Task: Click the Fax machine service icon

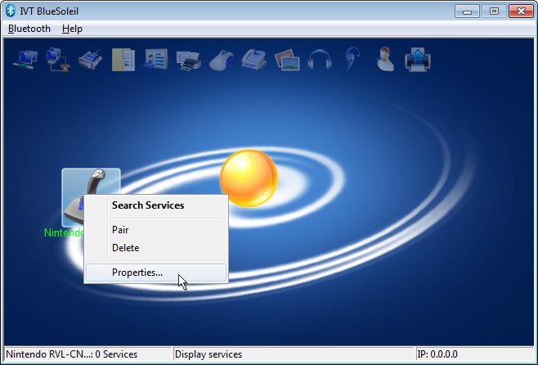Action: [254, 60]
